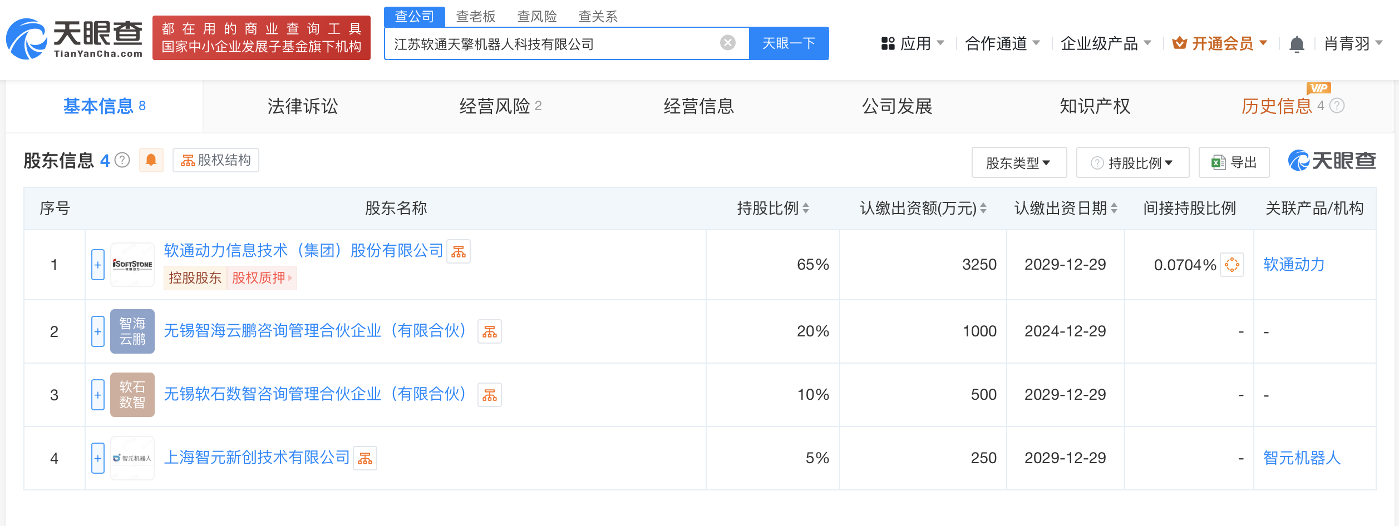The height and width of the screenshot is (526, 1399).
Task: Click the indirect shareholding path icon beside 0.0704%
Action: [x=1231, y=265]
